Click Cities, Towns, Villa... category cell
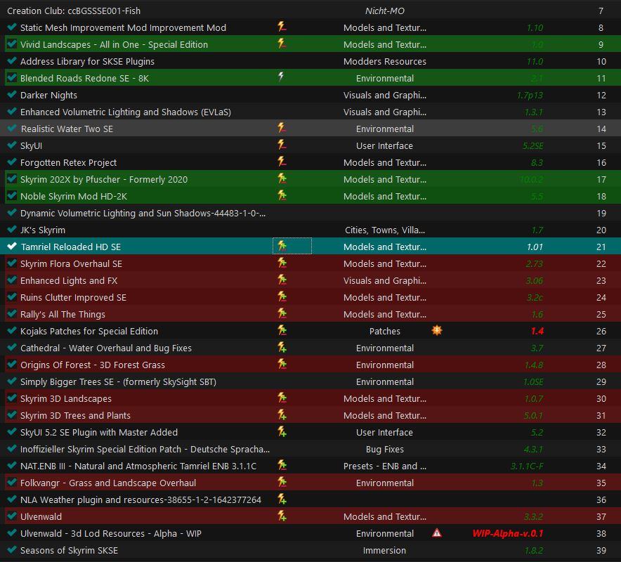The width and height of the screenshot is (621, 562). [x=385, y=230]
